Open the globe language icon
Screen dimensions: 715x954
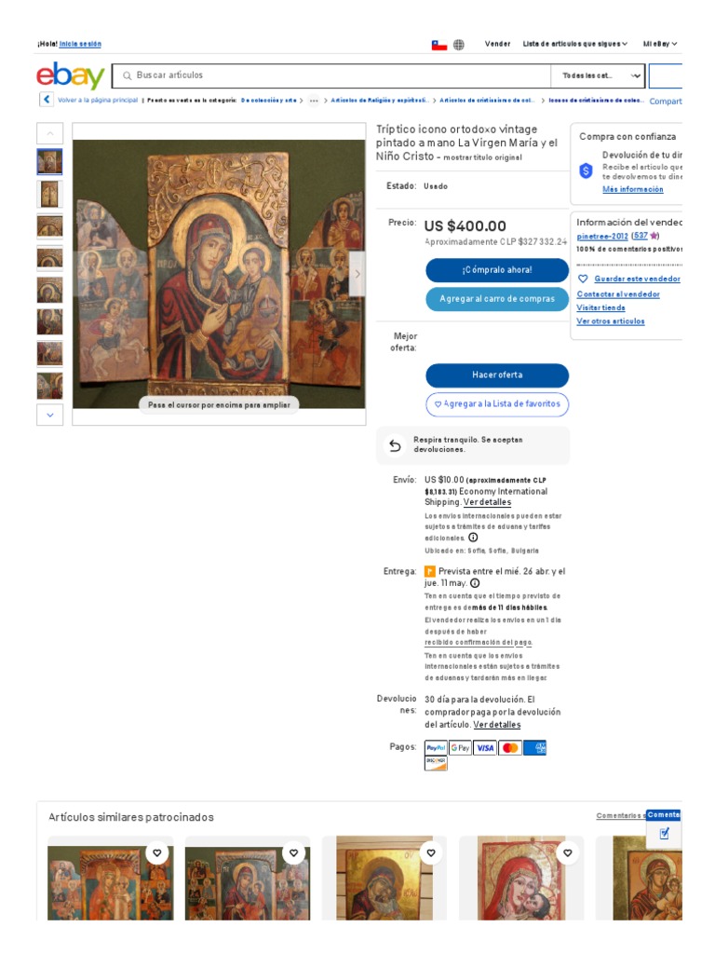459,45
